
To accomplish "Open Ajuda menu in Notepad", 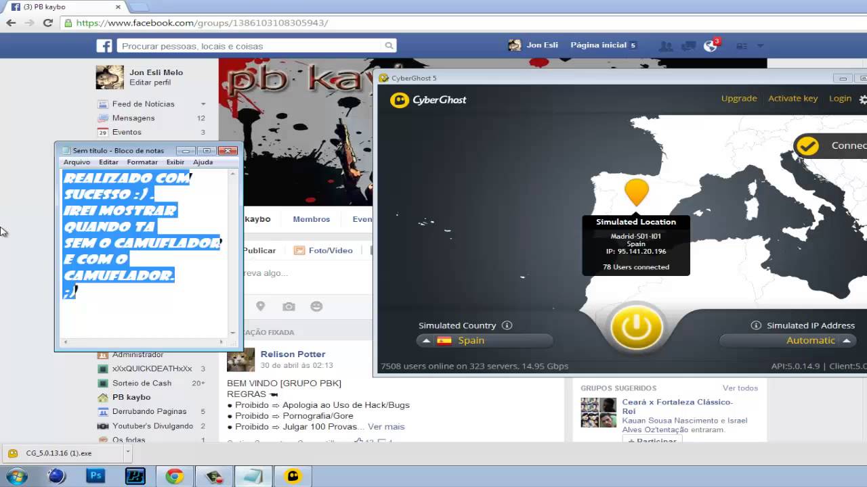I will 203,162.
